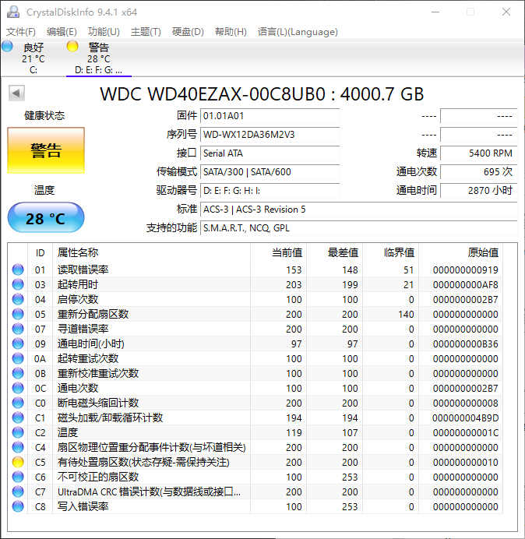525x539 pixels.
Task: Click the 写入错误率 attribute name
Action: tap(83, 506)
